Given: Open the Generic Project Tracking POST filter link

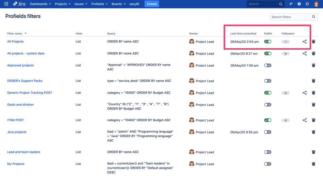Looking at the screenshot, I should coord(30,93).
